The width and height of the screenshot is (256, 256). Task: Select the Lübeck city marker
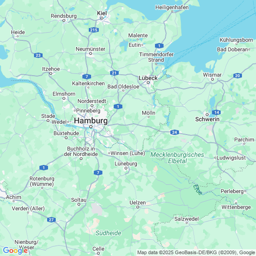(x=148, y=82)
